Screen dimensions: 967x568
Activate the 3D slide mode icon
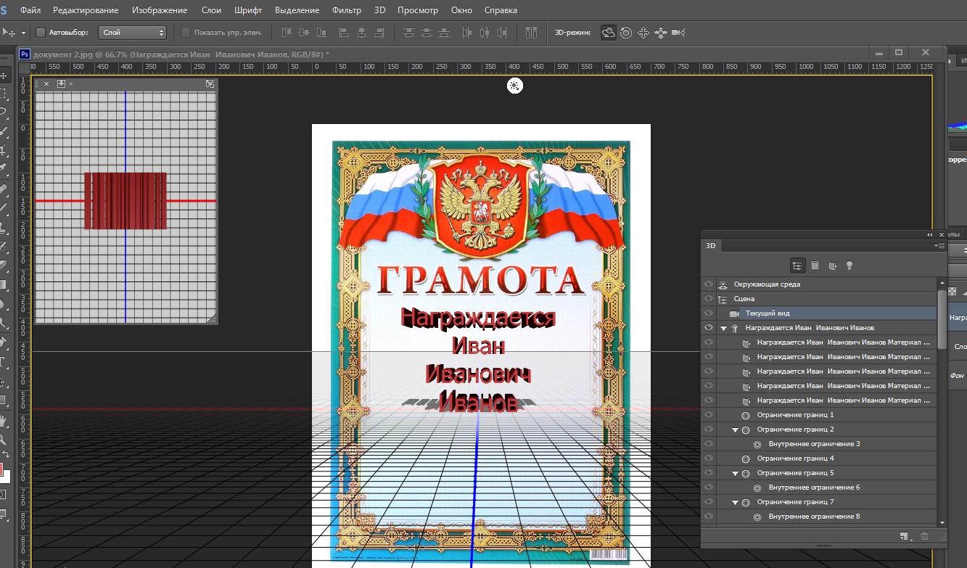click(x=660, y=33)
